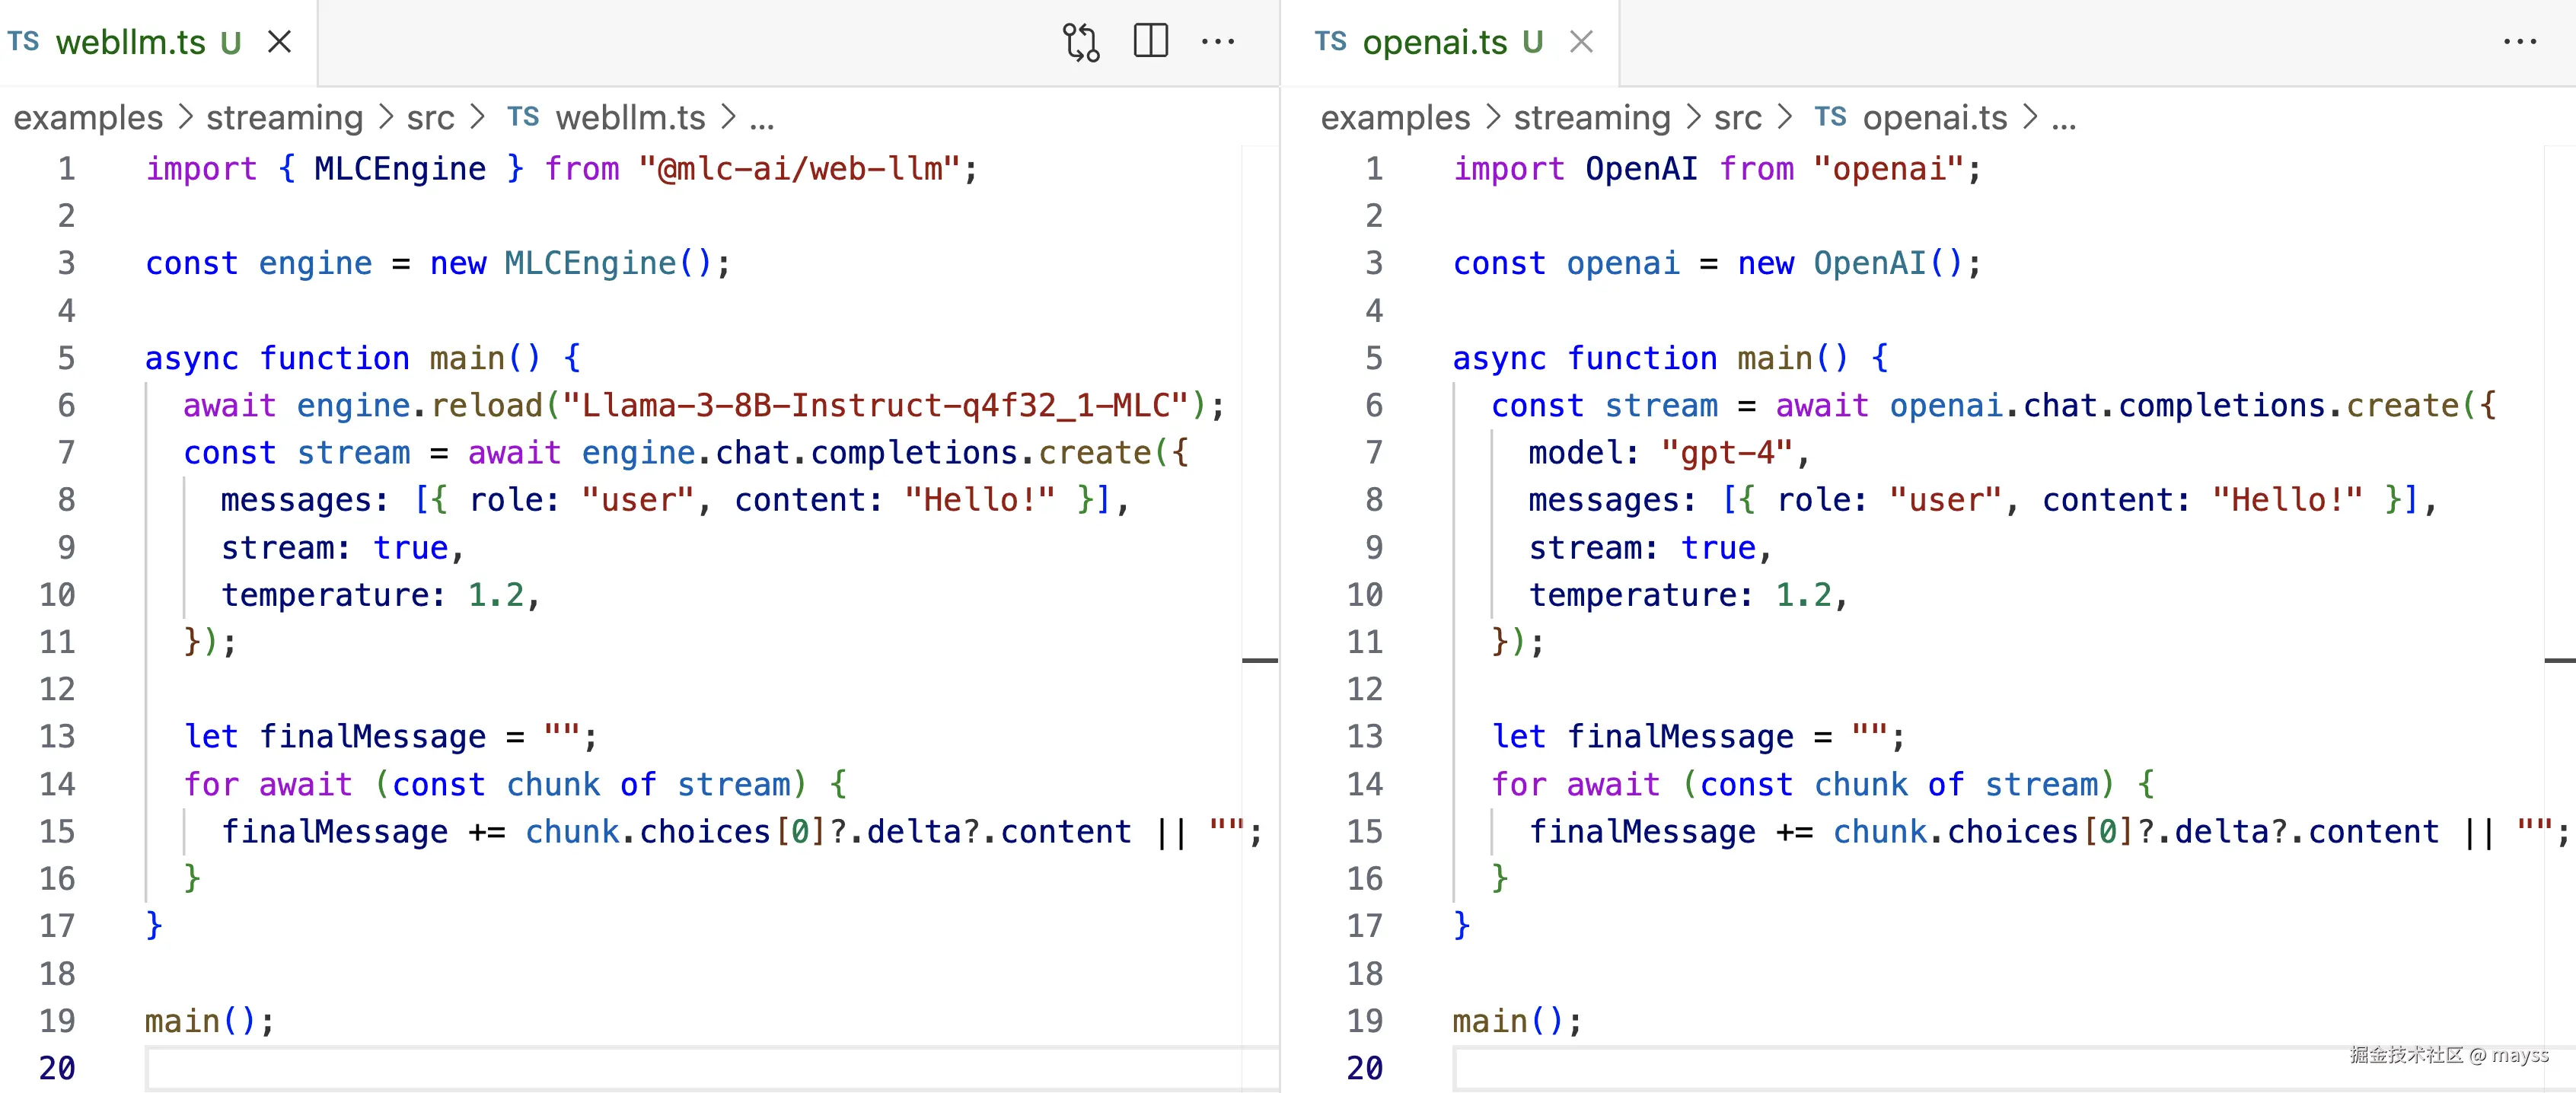Open More Actions menu in right editor
Screen dimensions: 2576x1093
[x=2519, y=42]
